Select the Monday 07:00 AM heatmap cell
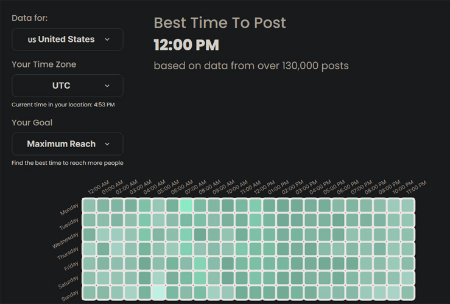The height and width of the screenshot is (304, 450). [186, 206]
